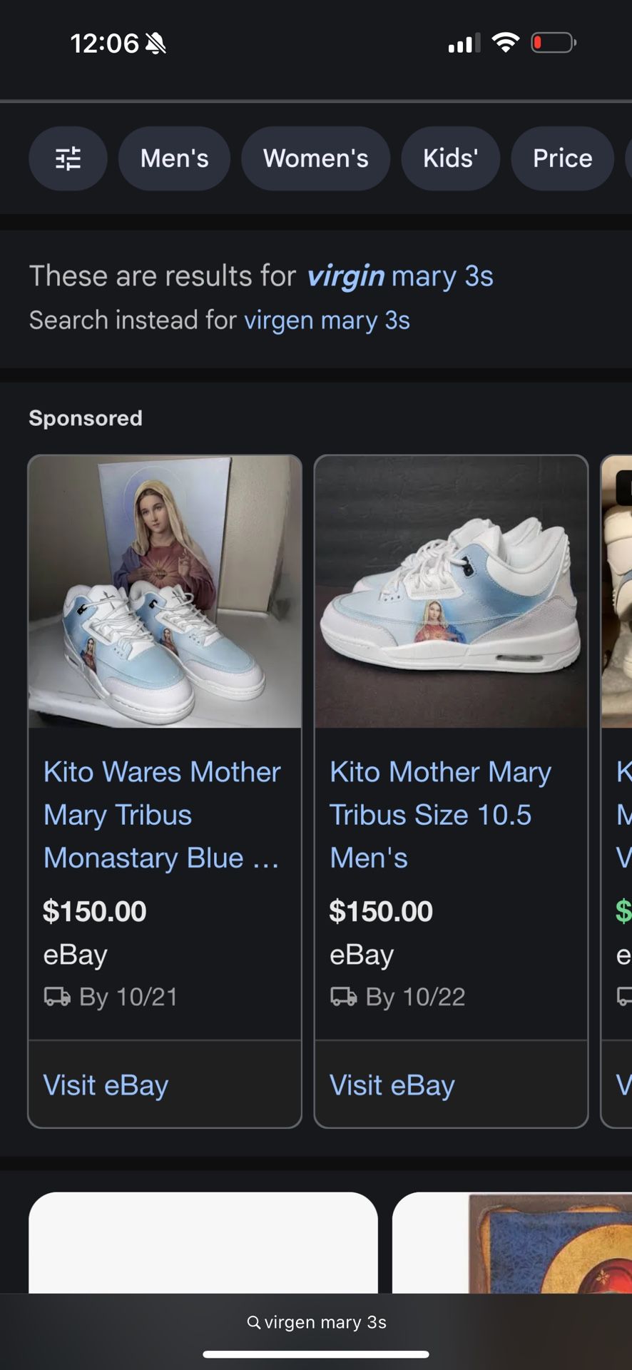This screenshot has height=1370, width=632.
Task: Tap the low battery indicator
Action: coord(552,42)
